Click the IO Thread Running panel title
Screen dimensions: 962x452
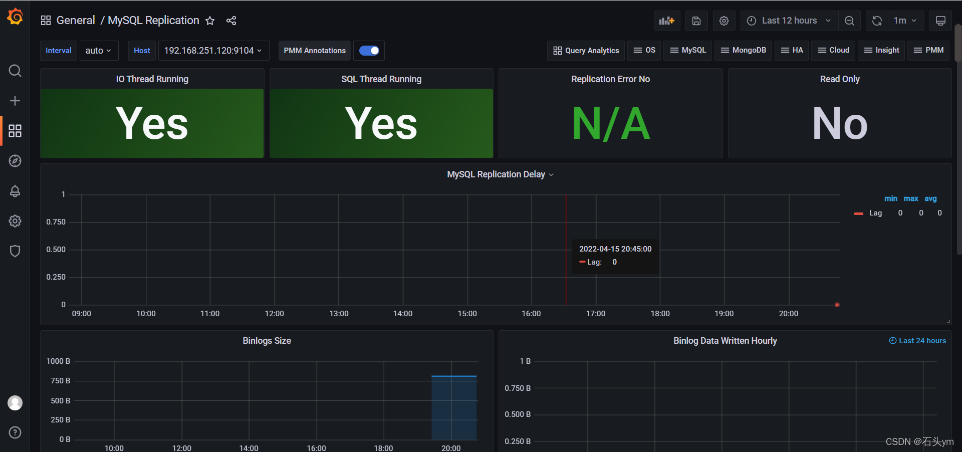[152, 79]
